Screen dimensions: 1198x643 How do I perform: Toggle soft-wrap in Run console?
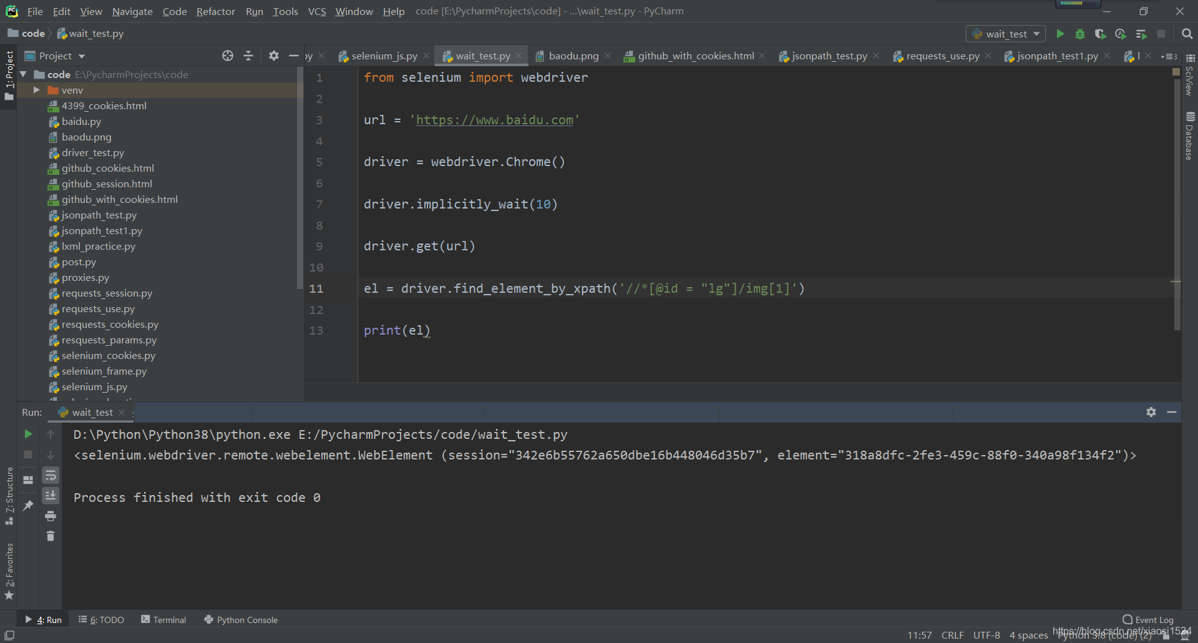click(51, 475)
